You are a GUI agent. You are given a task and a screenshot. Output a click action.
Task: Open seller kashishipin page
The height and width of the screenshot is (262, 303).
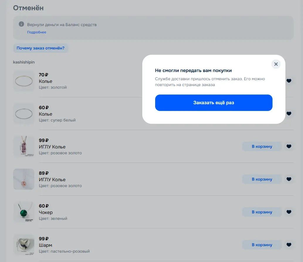click(x=24, y=62)
